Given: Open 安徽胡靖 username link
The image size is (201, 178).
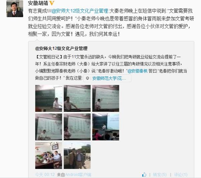Looking at the screenshot, I should tap(38, 3).
